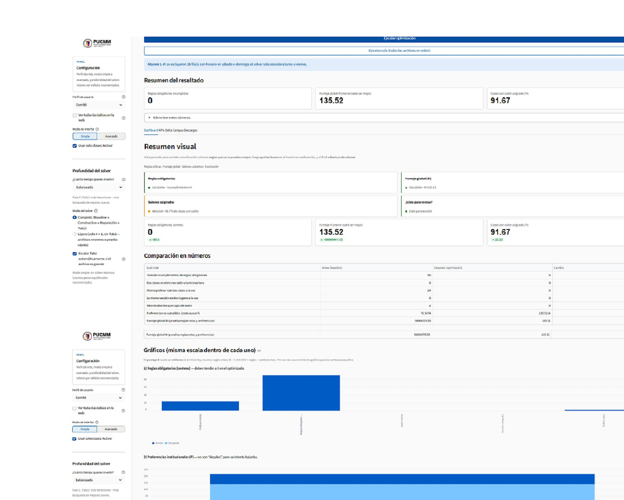624x500 pixels.
Task: Enable 'Ver todas las tablas en la web' in lower sidebar
Action: [74, 408]
